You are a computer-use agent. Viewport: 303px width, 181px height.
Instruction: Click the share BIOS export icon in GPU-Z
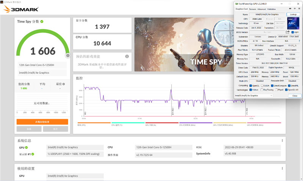coord(287,32)
